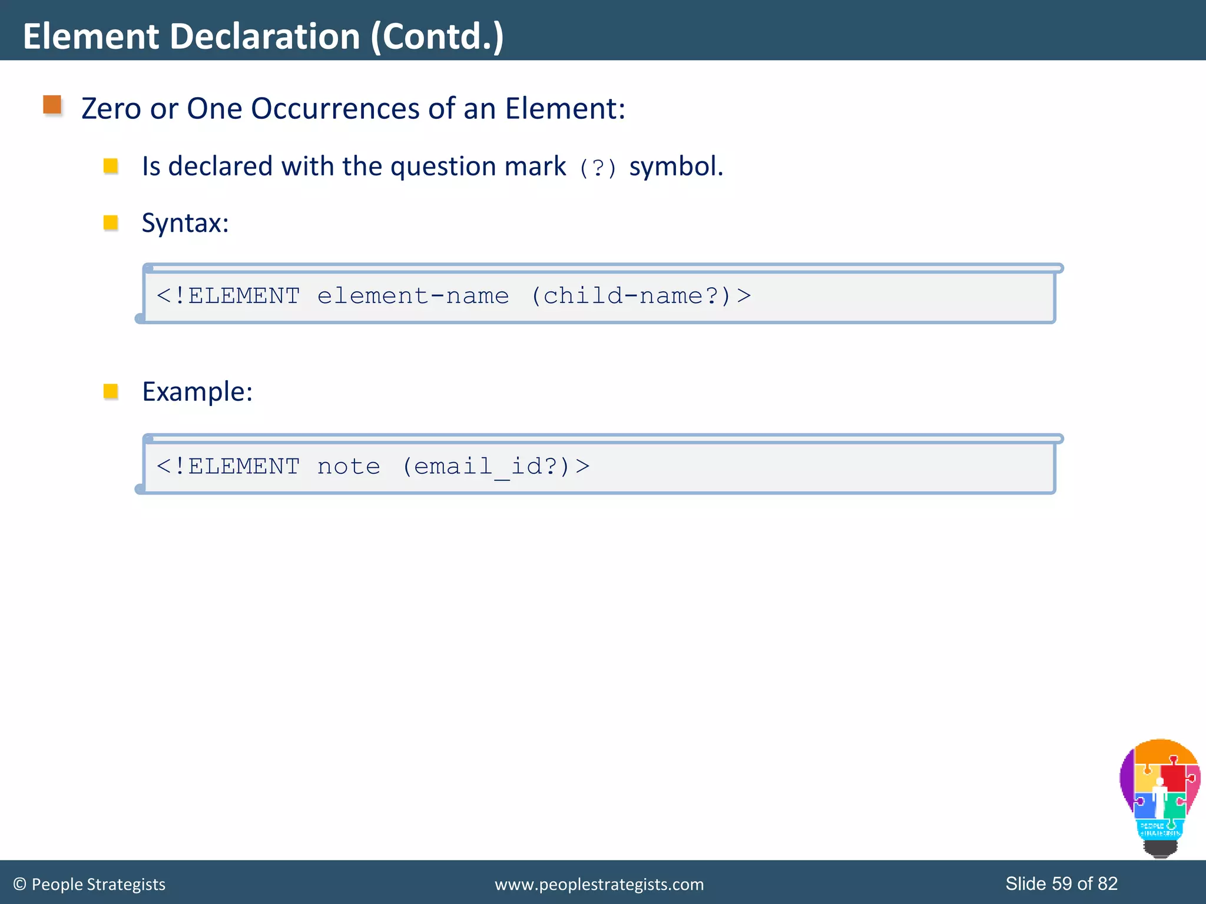Image resolution: width=1206 pixels, height=904 pixels.
Task: Click the element-name (child-name?) syntax code box
Action: click(x=599, y=294)
